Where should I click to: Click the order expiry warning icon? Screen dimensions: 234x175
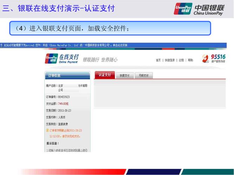coord(47,130)
